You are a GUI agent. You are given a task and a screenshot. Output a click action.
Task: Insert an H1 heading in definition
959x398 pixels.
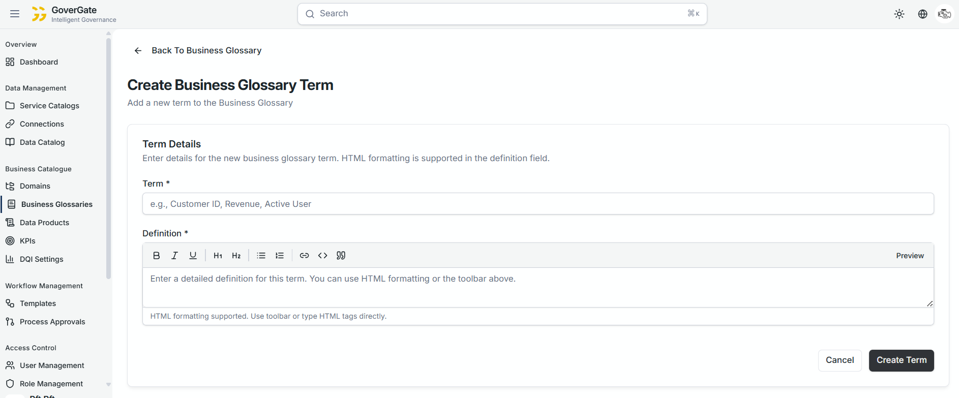click(x=218, y=256)
